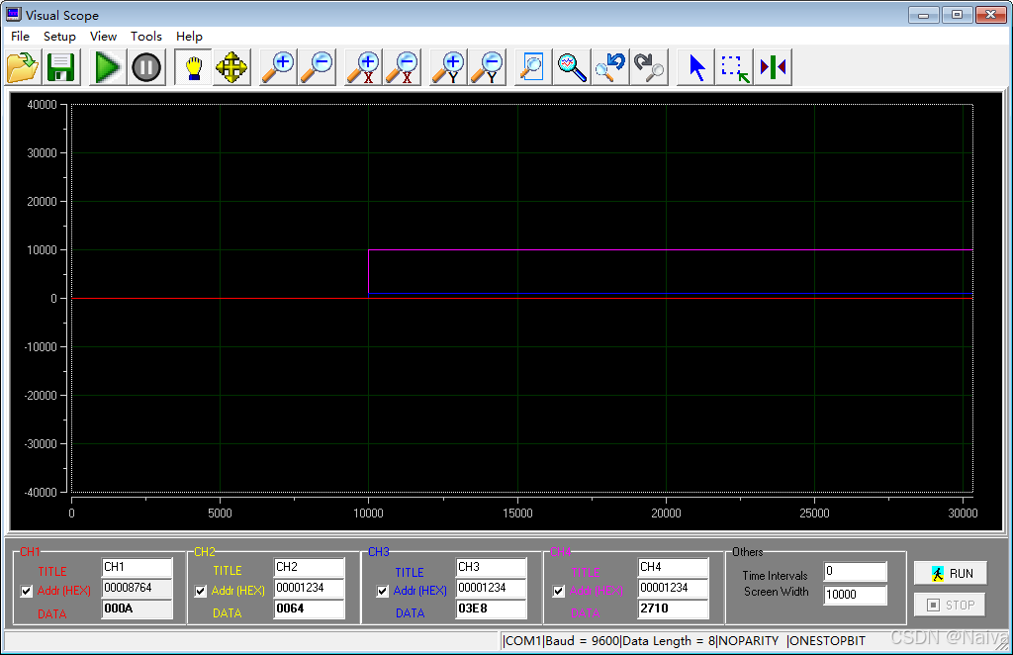
Task: Toggle the CH3 Addr (HEX) checkbox
Action: click(x=383, y=591)
